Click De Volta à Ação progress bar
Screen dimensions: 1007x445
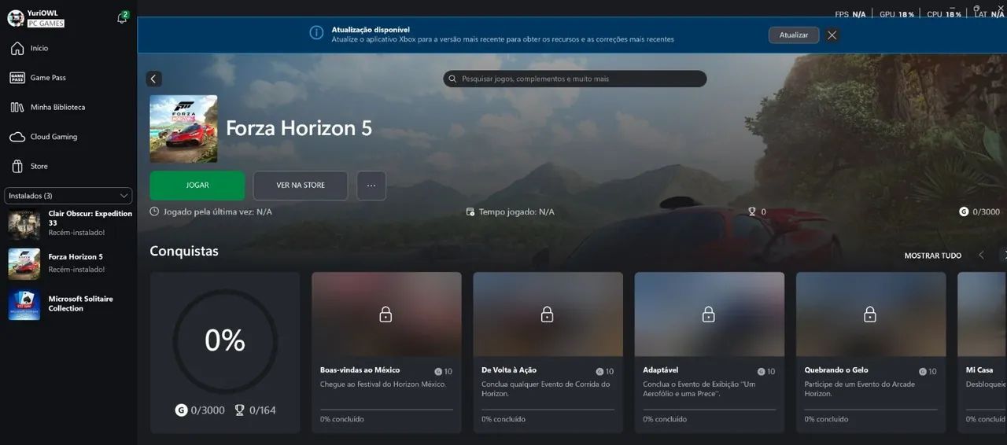(x=548, y=409)
